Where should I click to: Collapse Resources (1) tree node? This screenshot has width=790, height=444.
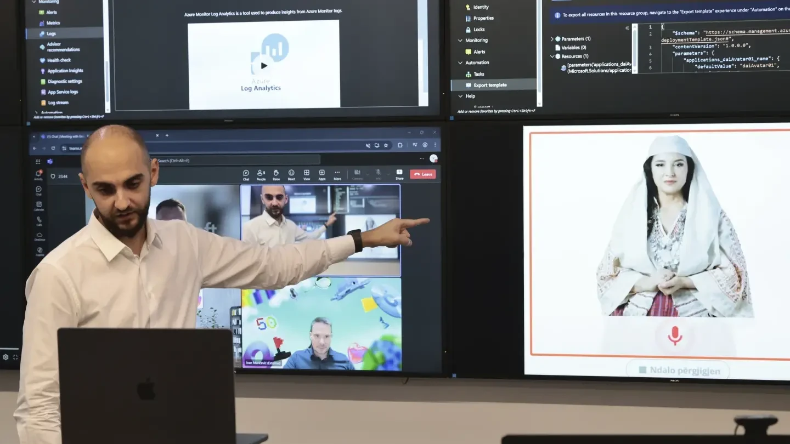[x=552, y=56]
